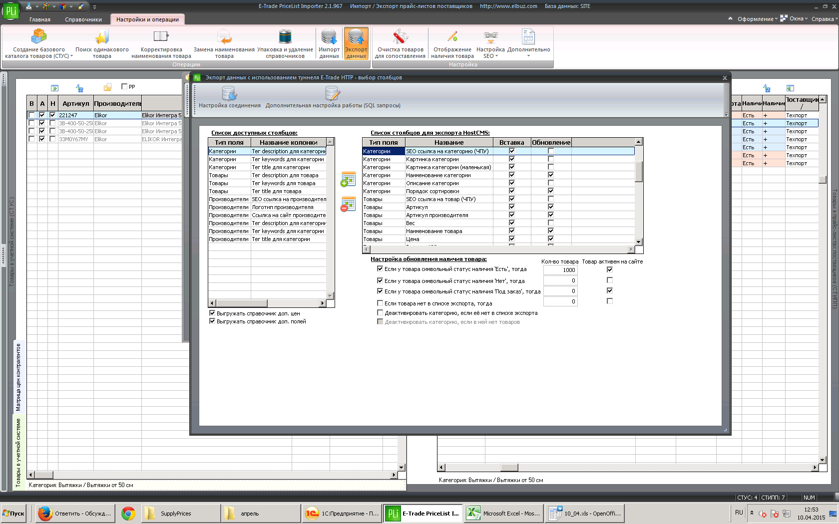This screenshot has width=839, height=524.
Task: Switch to 1C:Предприятие in the taskbar
Action: pyautogui.click(x=342, y=513)
